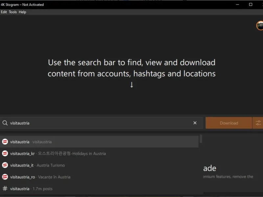
Task: Select the visitaustria hashtag with 1.7m posts
Action: click(99, 188)
